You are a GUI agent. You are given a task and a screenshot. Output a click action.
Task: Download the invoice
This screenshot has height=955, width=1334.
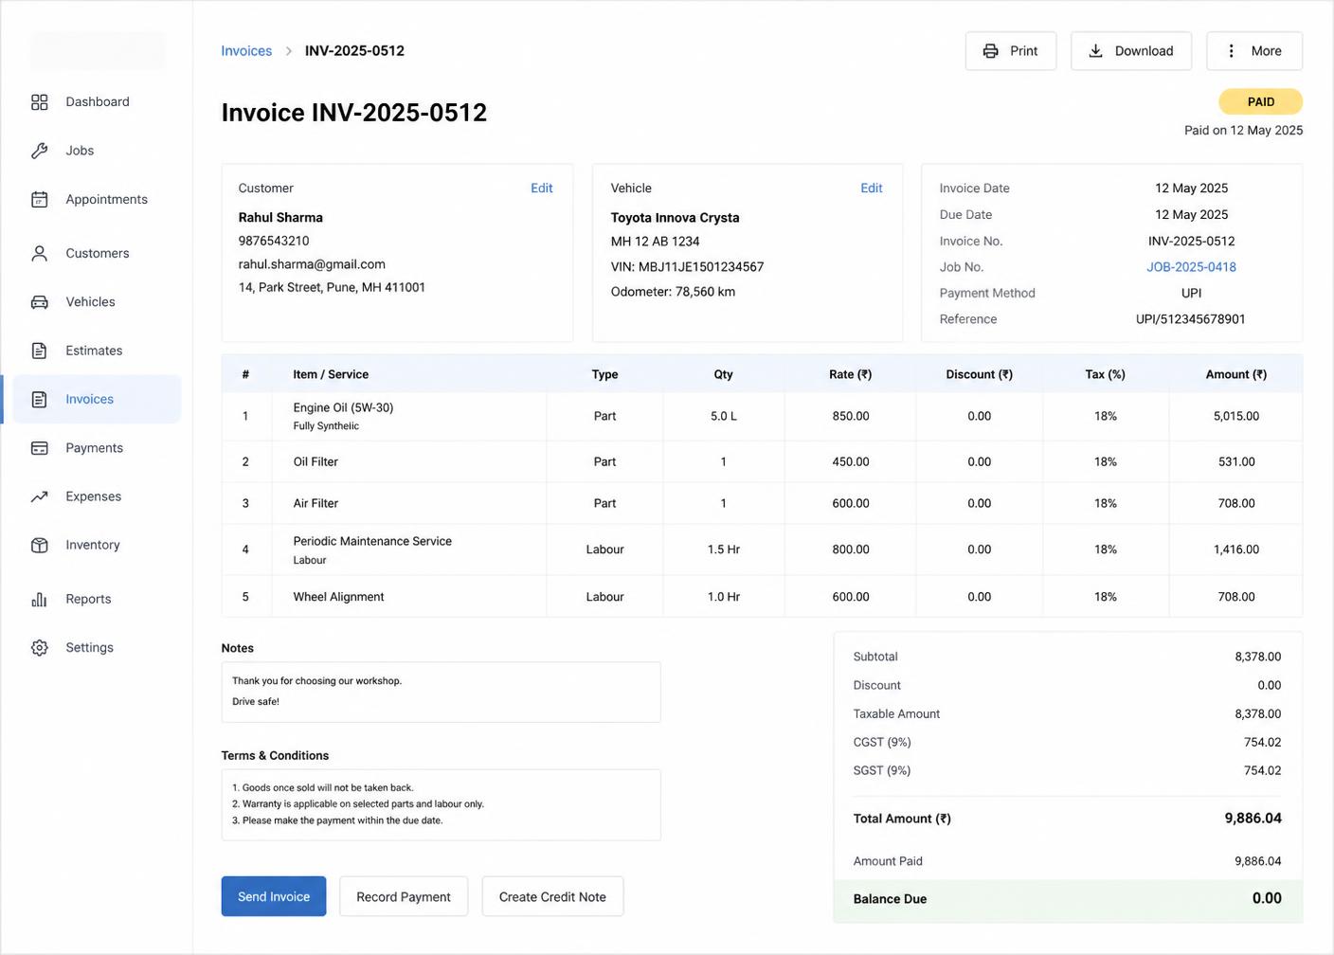pyautogui.click(x=1131, y=51)
